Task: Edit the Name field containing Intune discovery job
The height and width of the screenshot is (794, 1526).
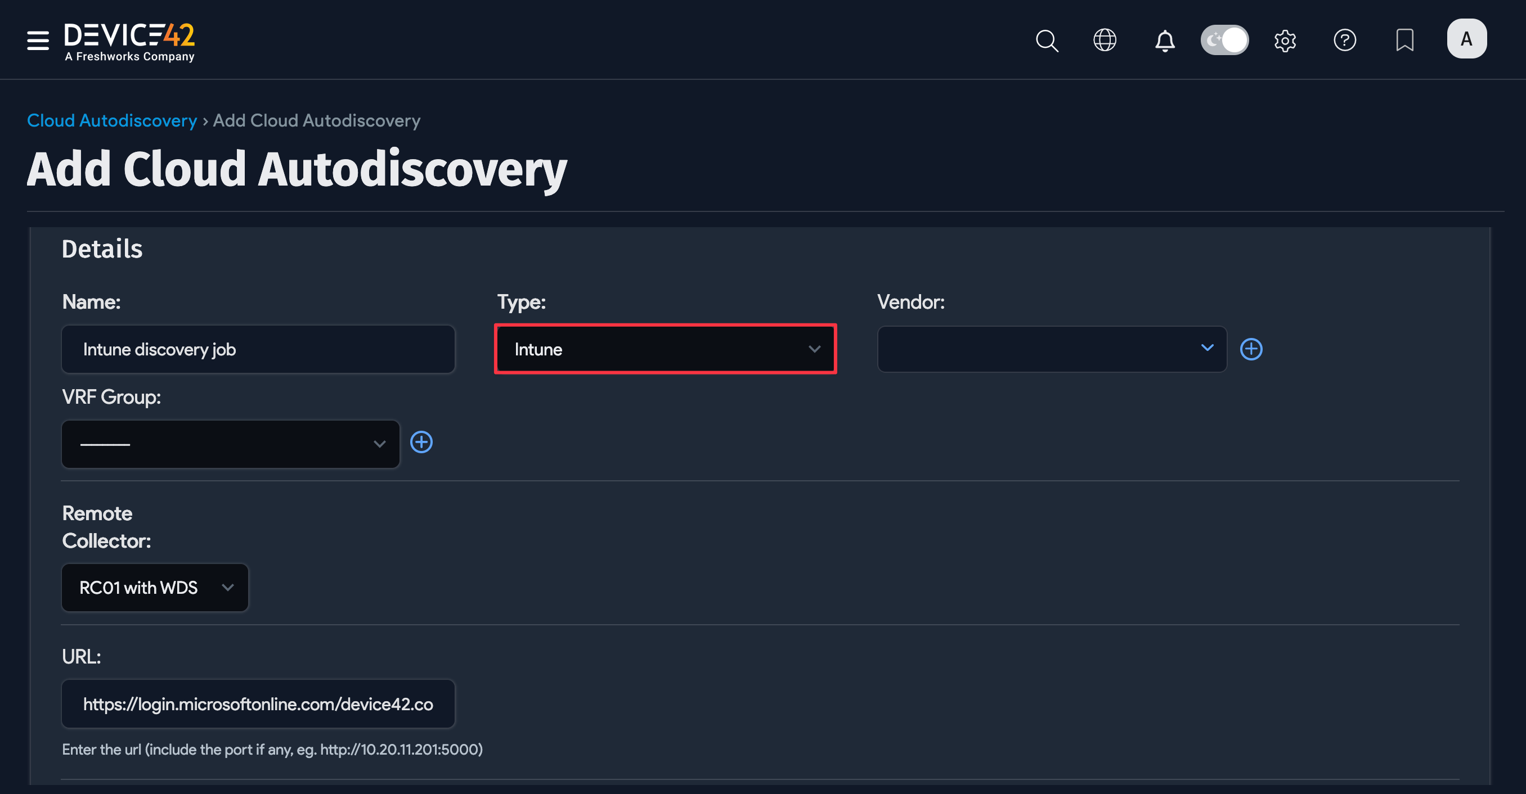Action: click(x=258, y=349)
